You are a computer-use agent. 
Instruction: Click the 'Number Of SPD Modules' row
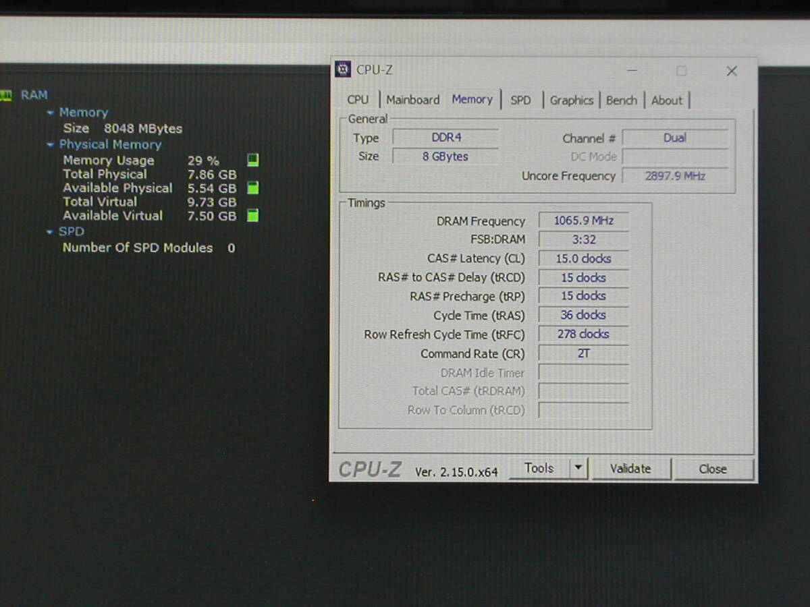click(x=149, y=248)
